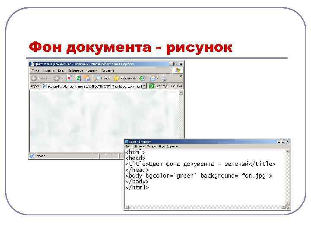
Task: Minimize the Internet Explorer window
Action: tap(171, 64)
